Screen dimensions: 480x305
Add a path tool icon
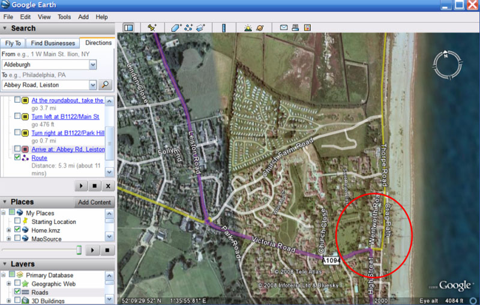pos(188,28)
